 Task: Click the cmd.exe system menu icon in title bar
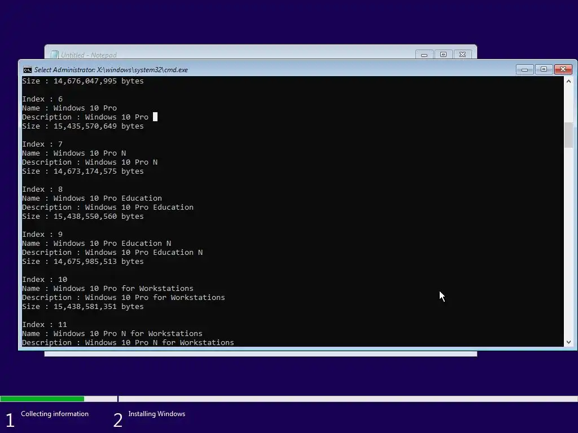(27, 70)
